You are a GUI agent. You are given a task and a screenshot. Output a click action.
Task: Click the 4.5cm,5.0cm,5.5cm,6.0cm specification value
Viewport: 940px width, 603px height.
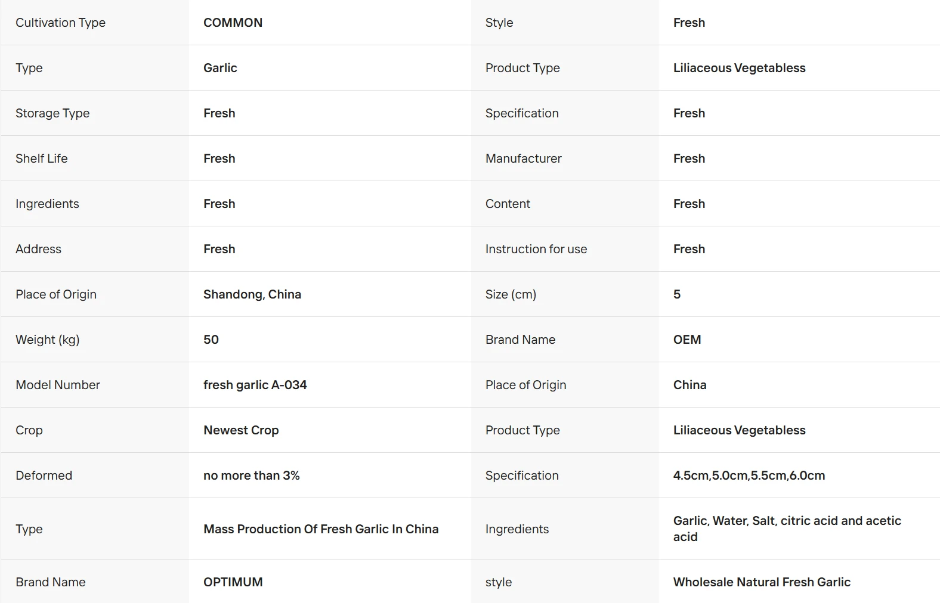tap(749, 475)
